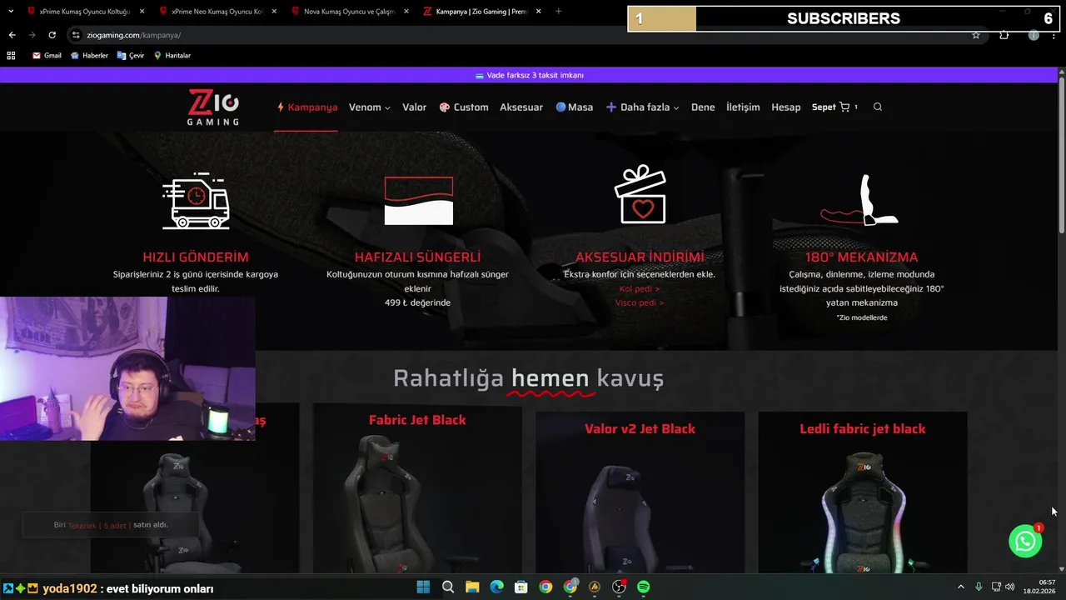Follow the Kol pedi link
The height and width of the screenshot is (600, 1066).
point(640,288)
